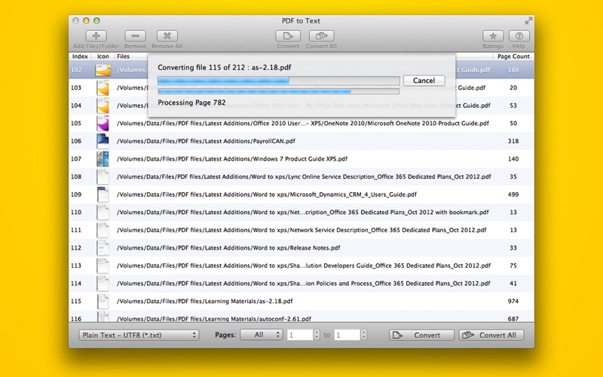Toggle full screen with the arrows icon
The image size is (603, 377).
(x=528, y=20)
